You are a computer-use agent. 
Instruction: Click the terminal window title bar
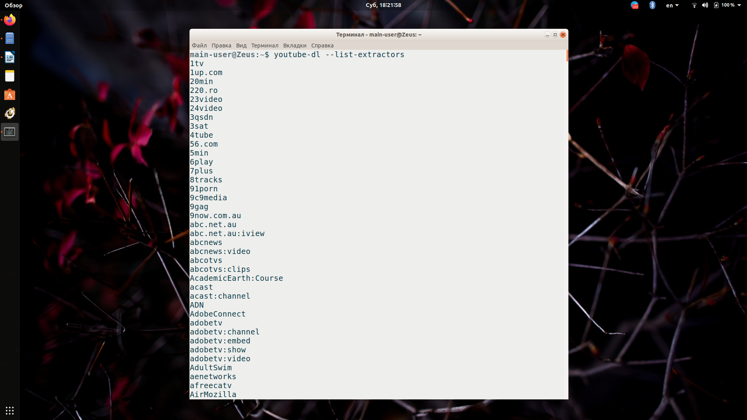click(379, 35)
